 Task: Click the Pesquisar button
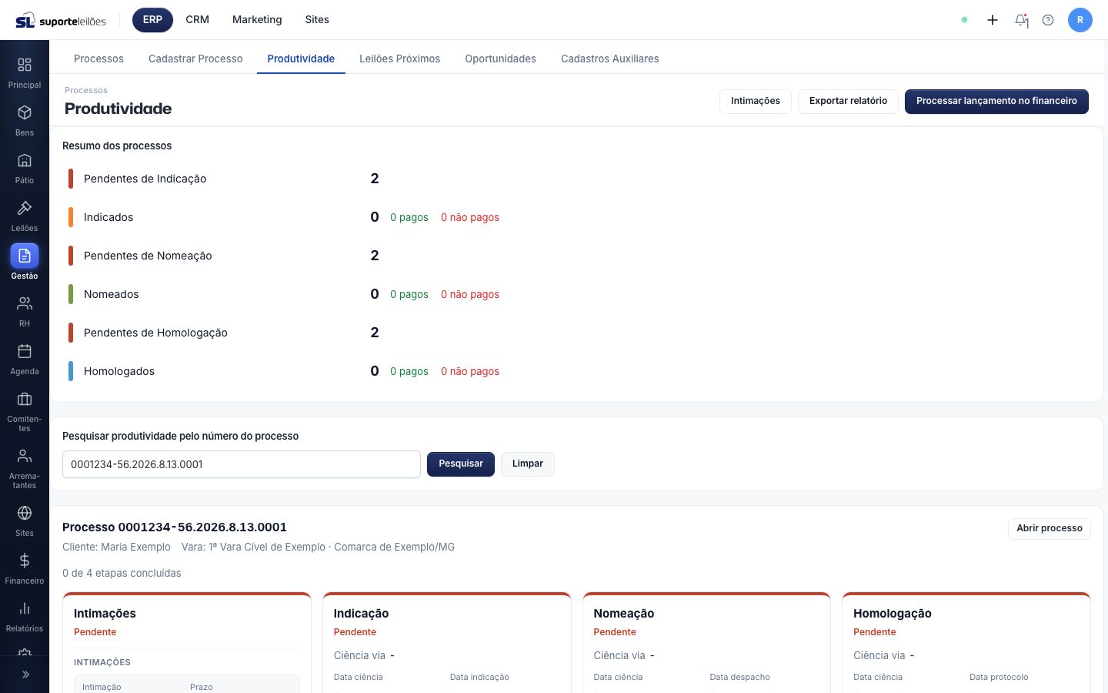[x=461, y=464]
